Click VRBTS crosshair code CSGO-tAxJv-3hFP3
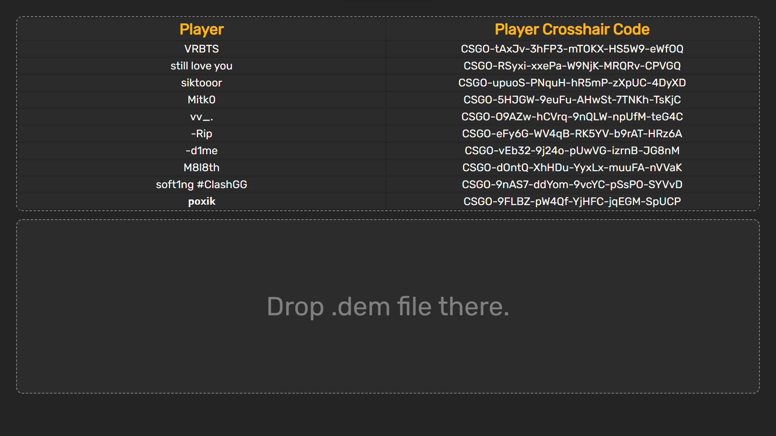 click(572, 49)
